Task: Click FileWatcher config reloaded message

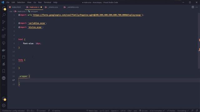Action: [13, 111]
